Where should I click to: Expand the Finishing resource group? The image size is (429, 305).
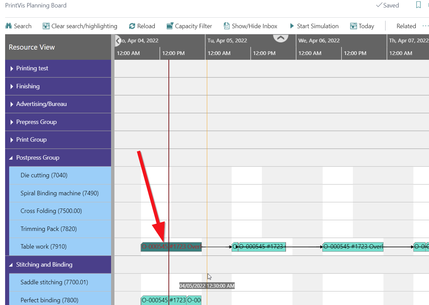click(x=12, y=87)
